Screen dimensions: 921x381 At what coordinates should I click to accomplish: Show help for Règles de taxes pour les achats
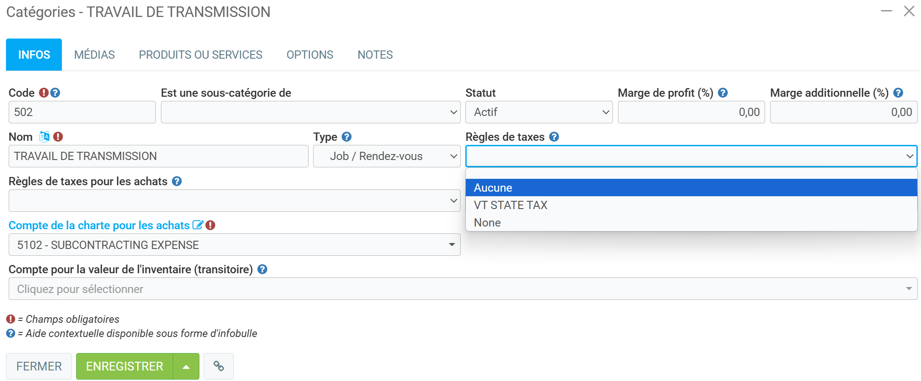point(176,181)
